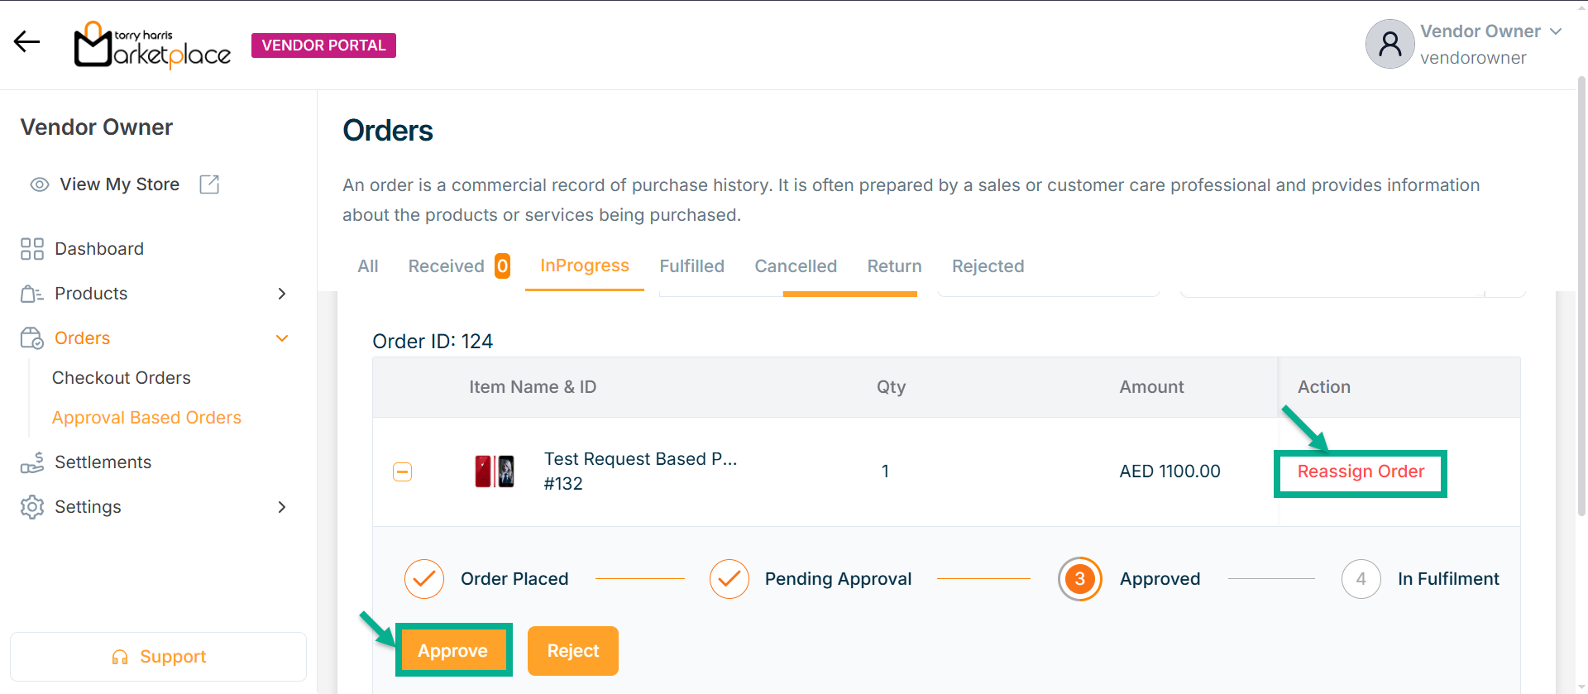Switch to the Fulfilled orders tab
Viewport: 1588px width, 694px height.
[x=691, y=266]
